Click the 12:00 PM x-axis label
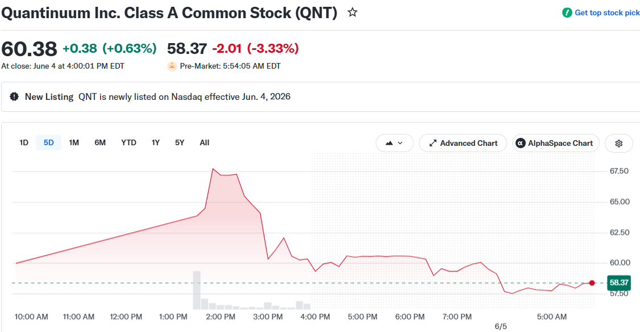 click(x=126, y=317)
